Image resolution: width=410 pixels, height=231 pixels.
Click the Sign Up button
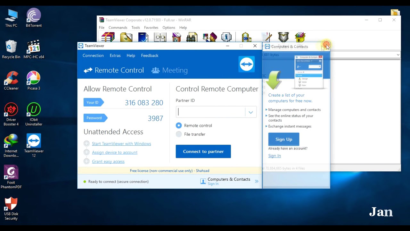pos(284,139)
